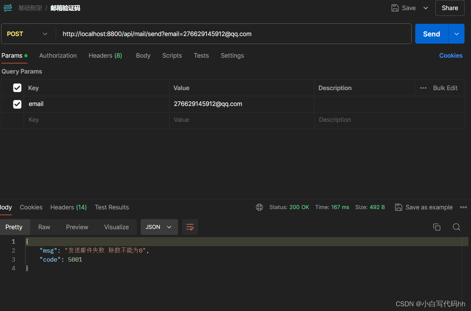Screen dimensions: 471x311
Task: Open the POST method dropdown
Action: [27, 34]
